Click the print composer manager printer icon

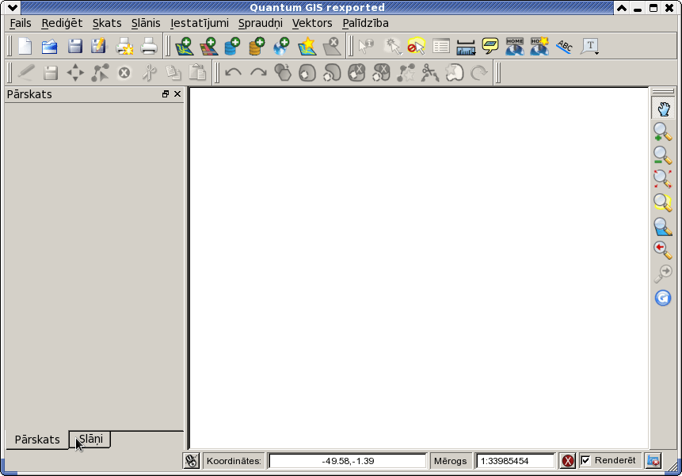click(149, 46)
